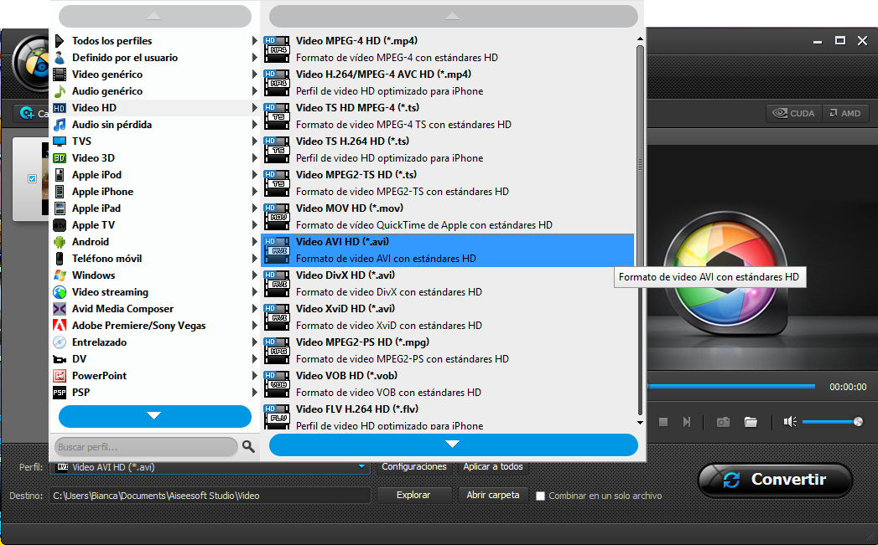This screenshot has width=878, height=545.
Task: Click the PowerPoint category icon
Action: tap(60, 376)
